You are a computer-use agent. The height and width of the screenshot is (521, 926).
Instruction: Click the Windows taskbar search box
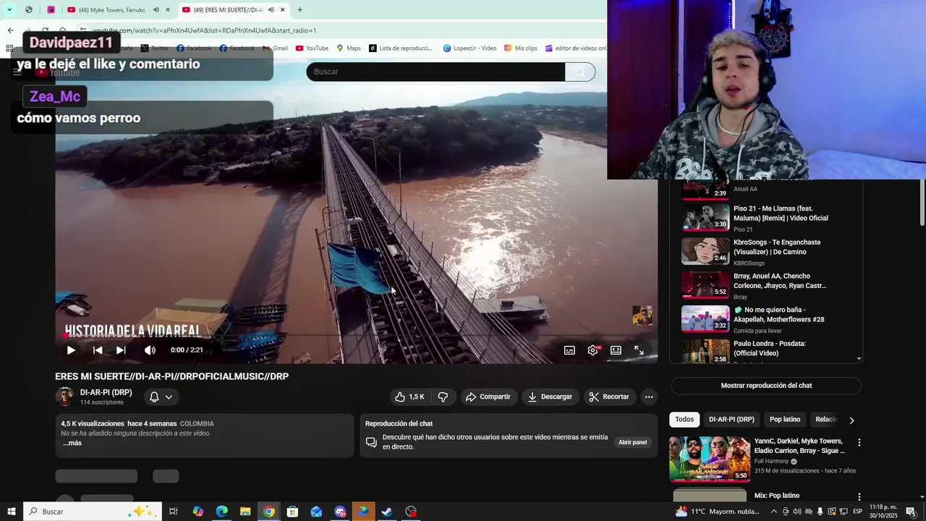(92, 512)
